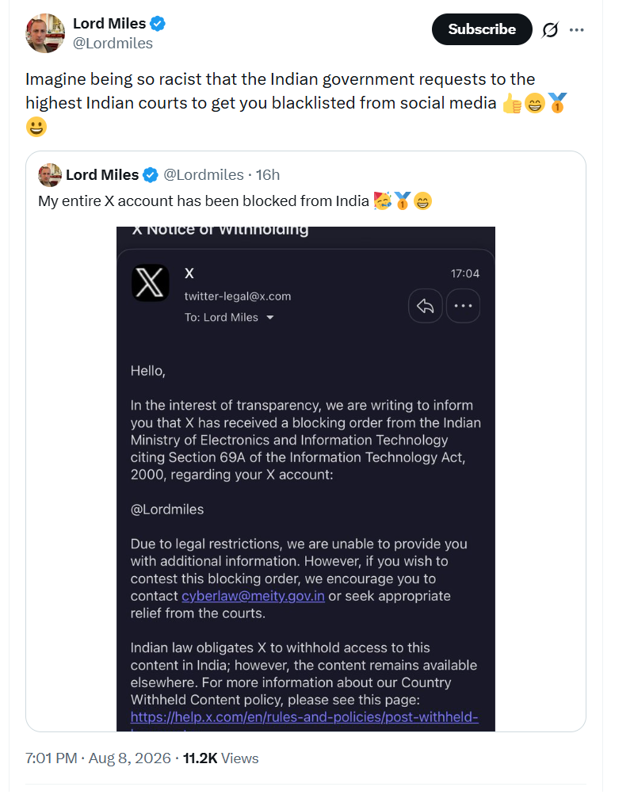Click the reply arrow icon in email

pyautogui.click(x=425, y=306)
